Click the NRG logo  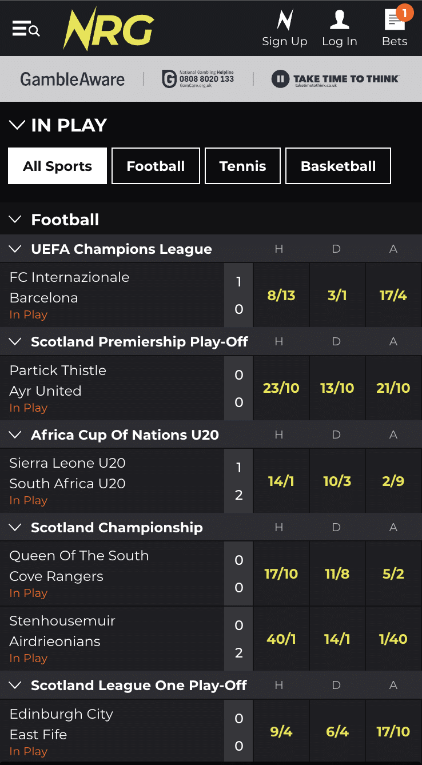108,29
